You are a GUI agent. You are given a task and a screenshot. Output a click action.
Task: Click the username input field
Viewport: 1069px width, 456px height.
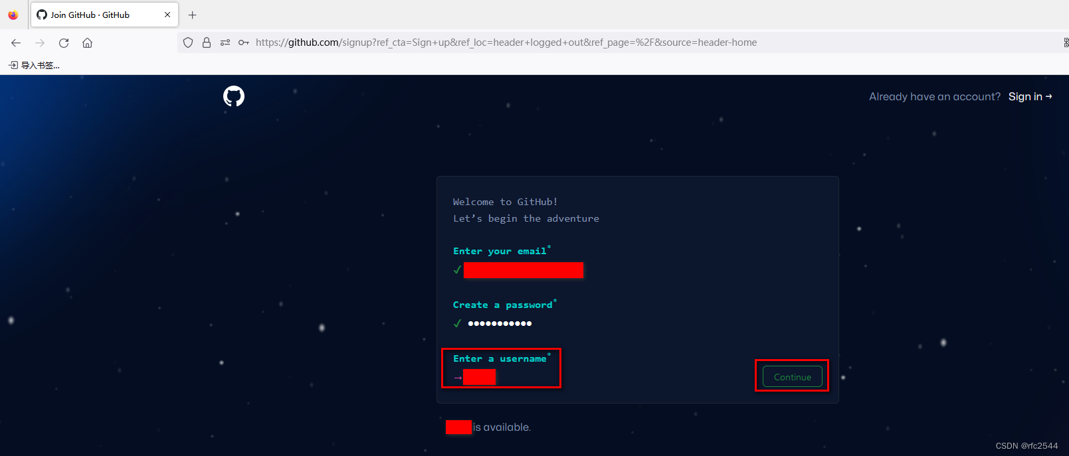pyautogui.click(x=479, y=377)
